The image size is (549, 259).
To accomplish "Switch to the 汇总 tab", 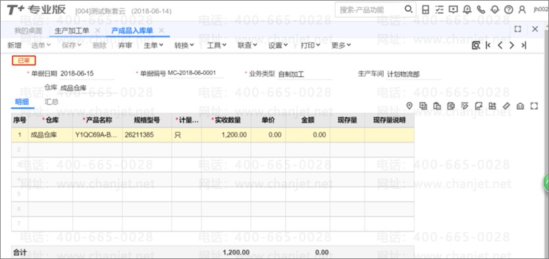I will 51,102.
